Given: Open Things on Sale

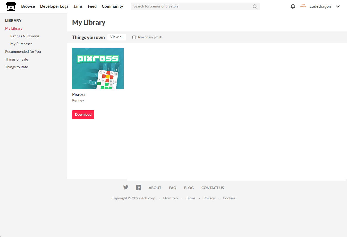Looking at the screenshot, I should [17, 59].
